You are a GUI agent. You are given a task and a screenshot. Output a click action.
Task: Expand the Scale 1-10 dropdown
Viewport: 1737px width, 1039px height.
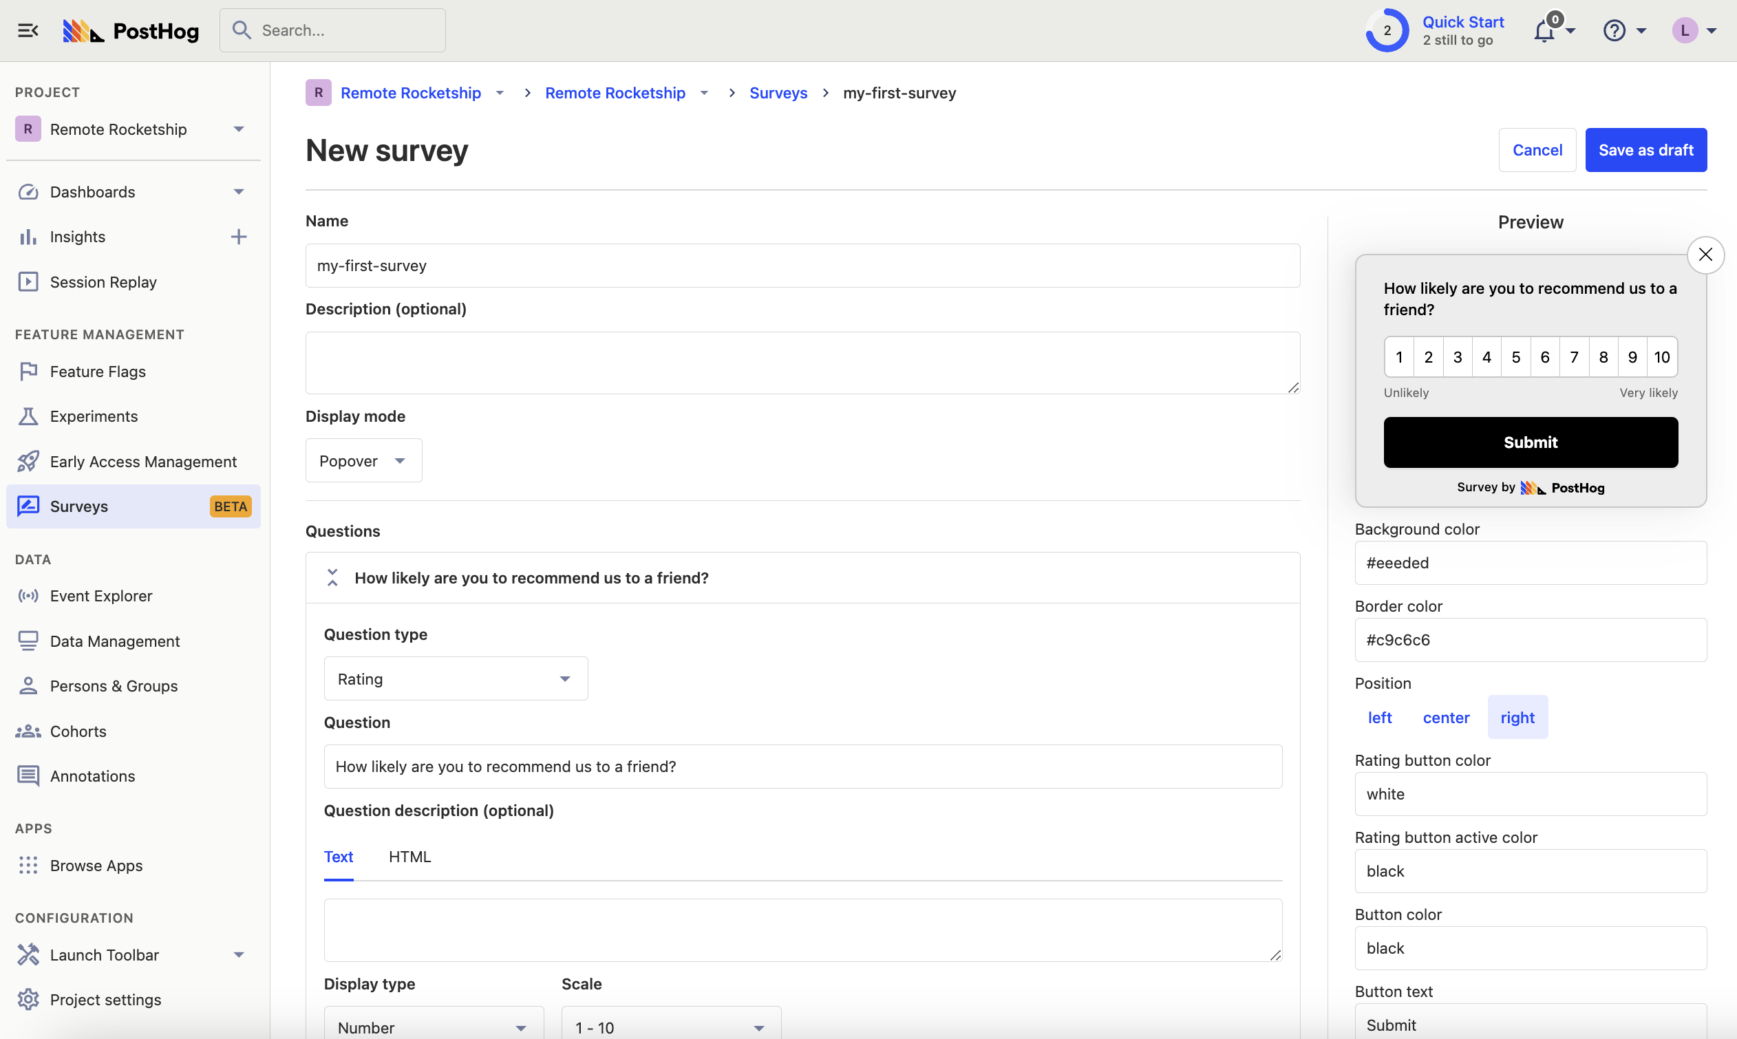(670, 1027)
